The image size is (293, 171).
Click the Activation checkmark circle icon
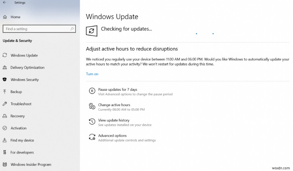point(5,128)
